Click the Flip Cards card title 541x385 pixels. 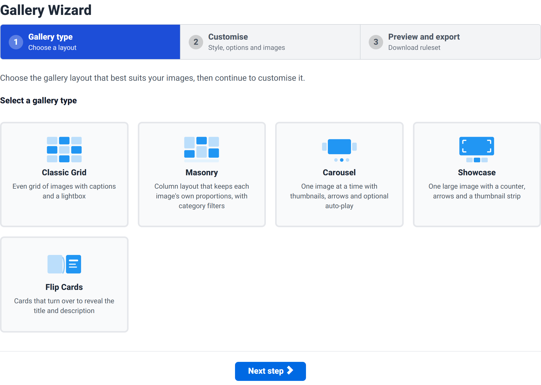[64, 287]
